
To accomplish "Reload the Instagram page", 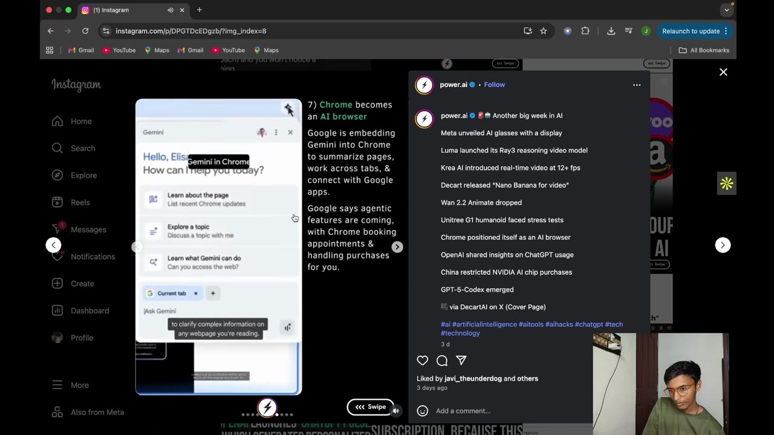I will point(85,31).
